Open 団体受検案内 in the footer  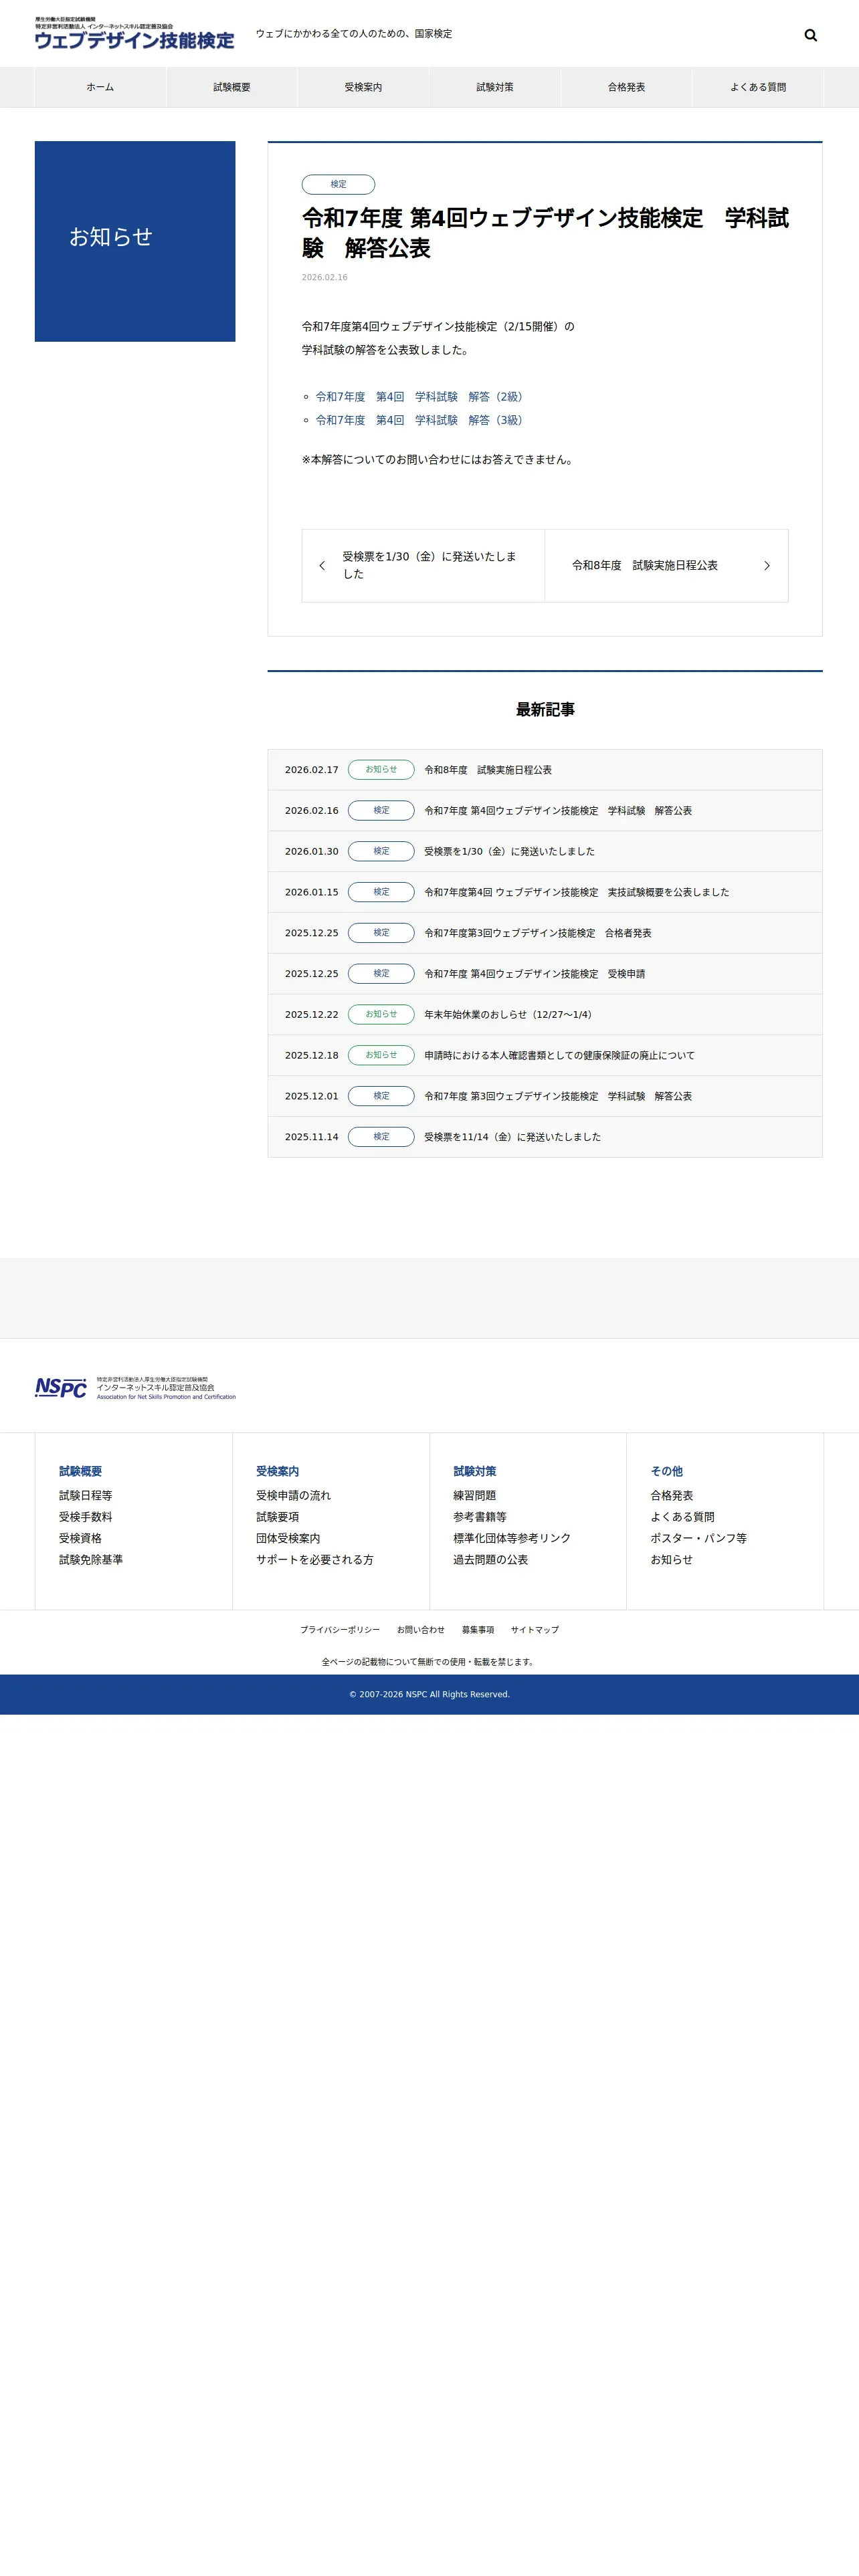click(288, 1539)
